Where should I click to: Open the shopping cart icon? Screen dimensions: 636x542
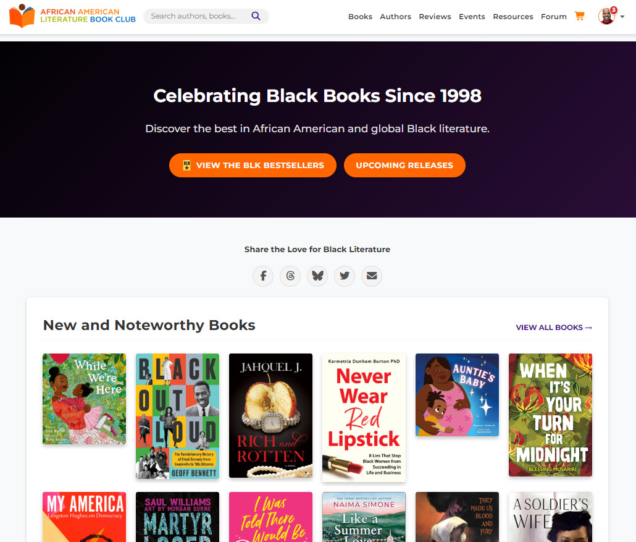pos(579,16)
